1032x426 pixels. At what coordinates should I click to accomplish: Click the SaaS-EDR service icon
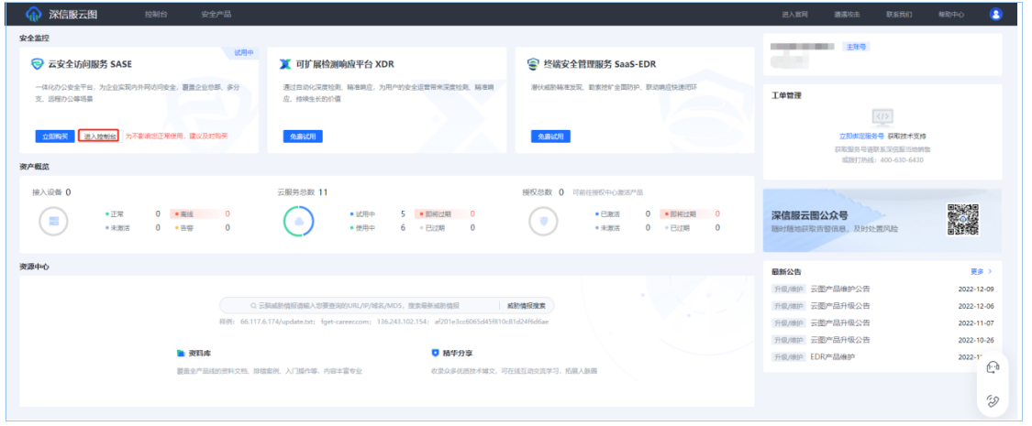coord(533,65)
